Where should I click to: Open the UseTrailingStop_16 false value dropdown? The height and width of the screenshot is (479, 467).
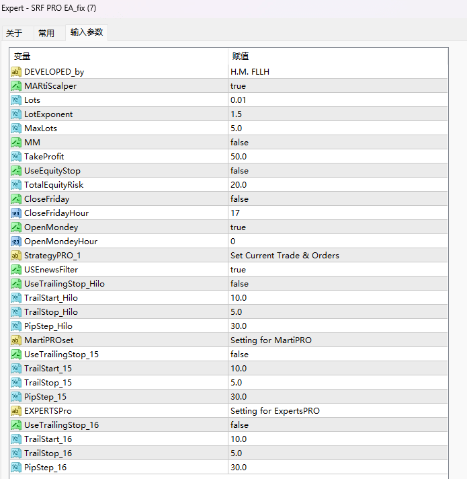click(338, 425)
